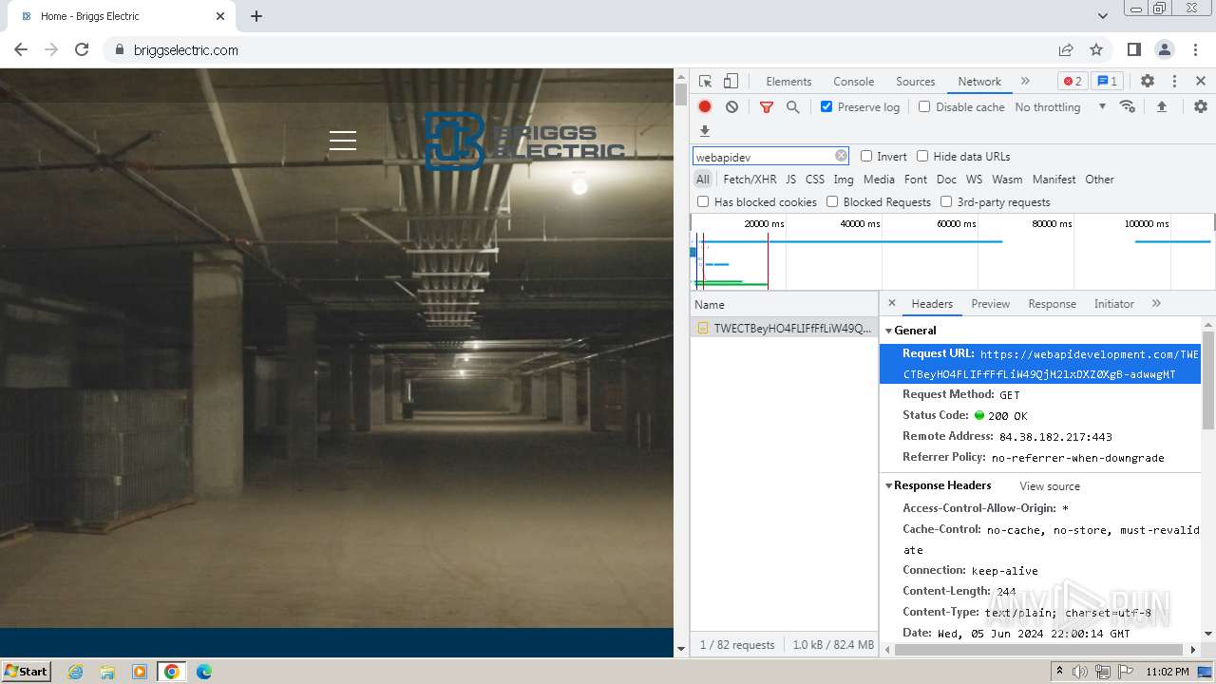
Task: Filter requests by JS type
Action: 790,179
